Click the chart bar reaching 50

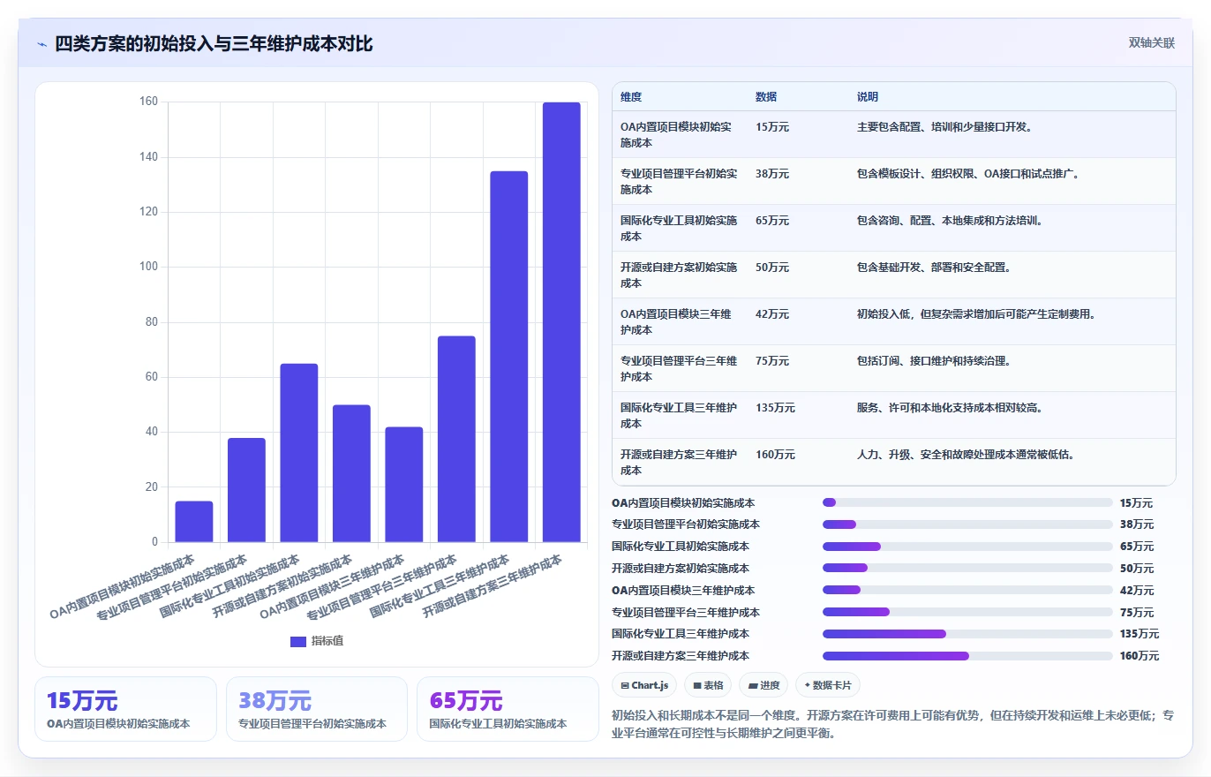point(351,473)
